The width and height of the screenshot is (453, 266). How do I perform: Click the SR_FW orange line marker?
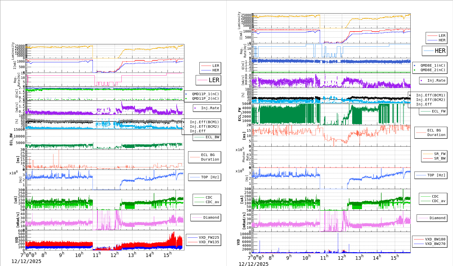428,154
